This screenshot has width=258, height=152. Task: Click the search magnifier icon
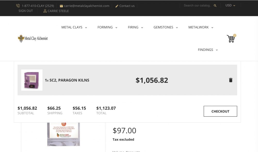pos(215,6)
